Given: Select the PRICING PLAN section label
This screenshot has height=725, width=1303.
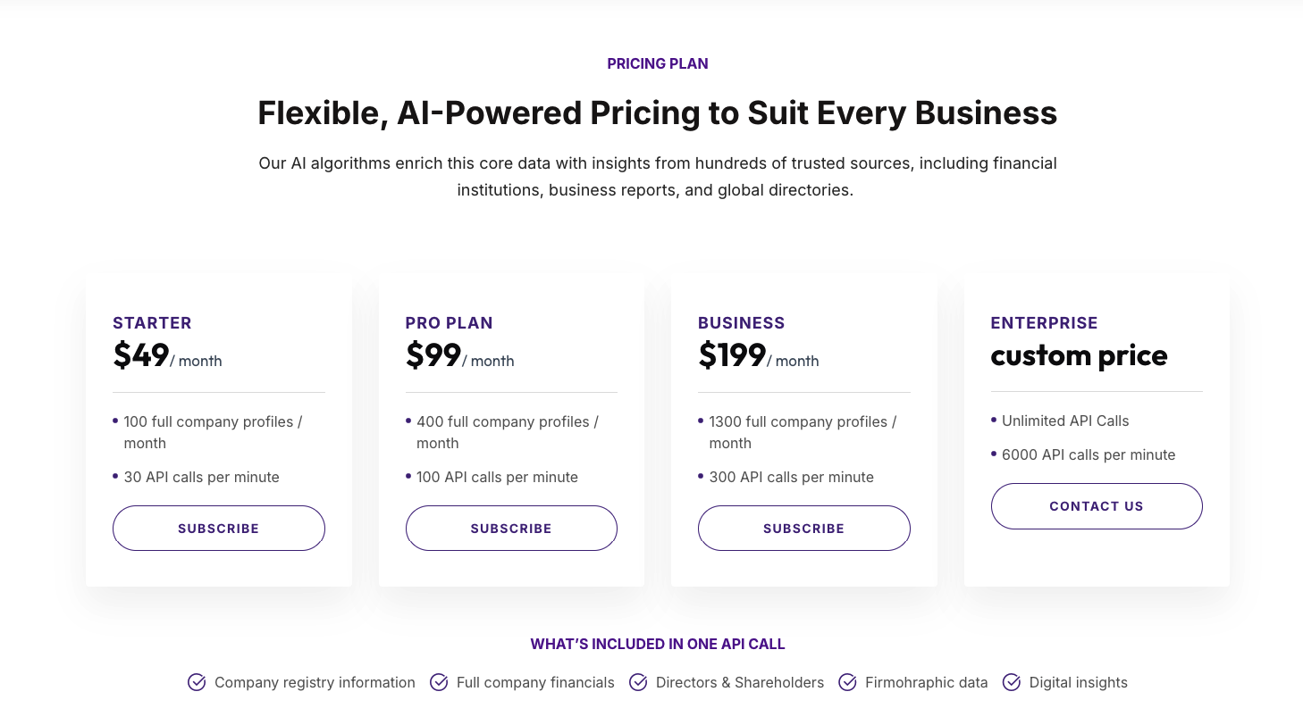Looking at the screenshot, I should click(658, 64).
